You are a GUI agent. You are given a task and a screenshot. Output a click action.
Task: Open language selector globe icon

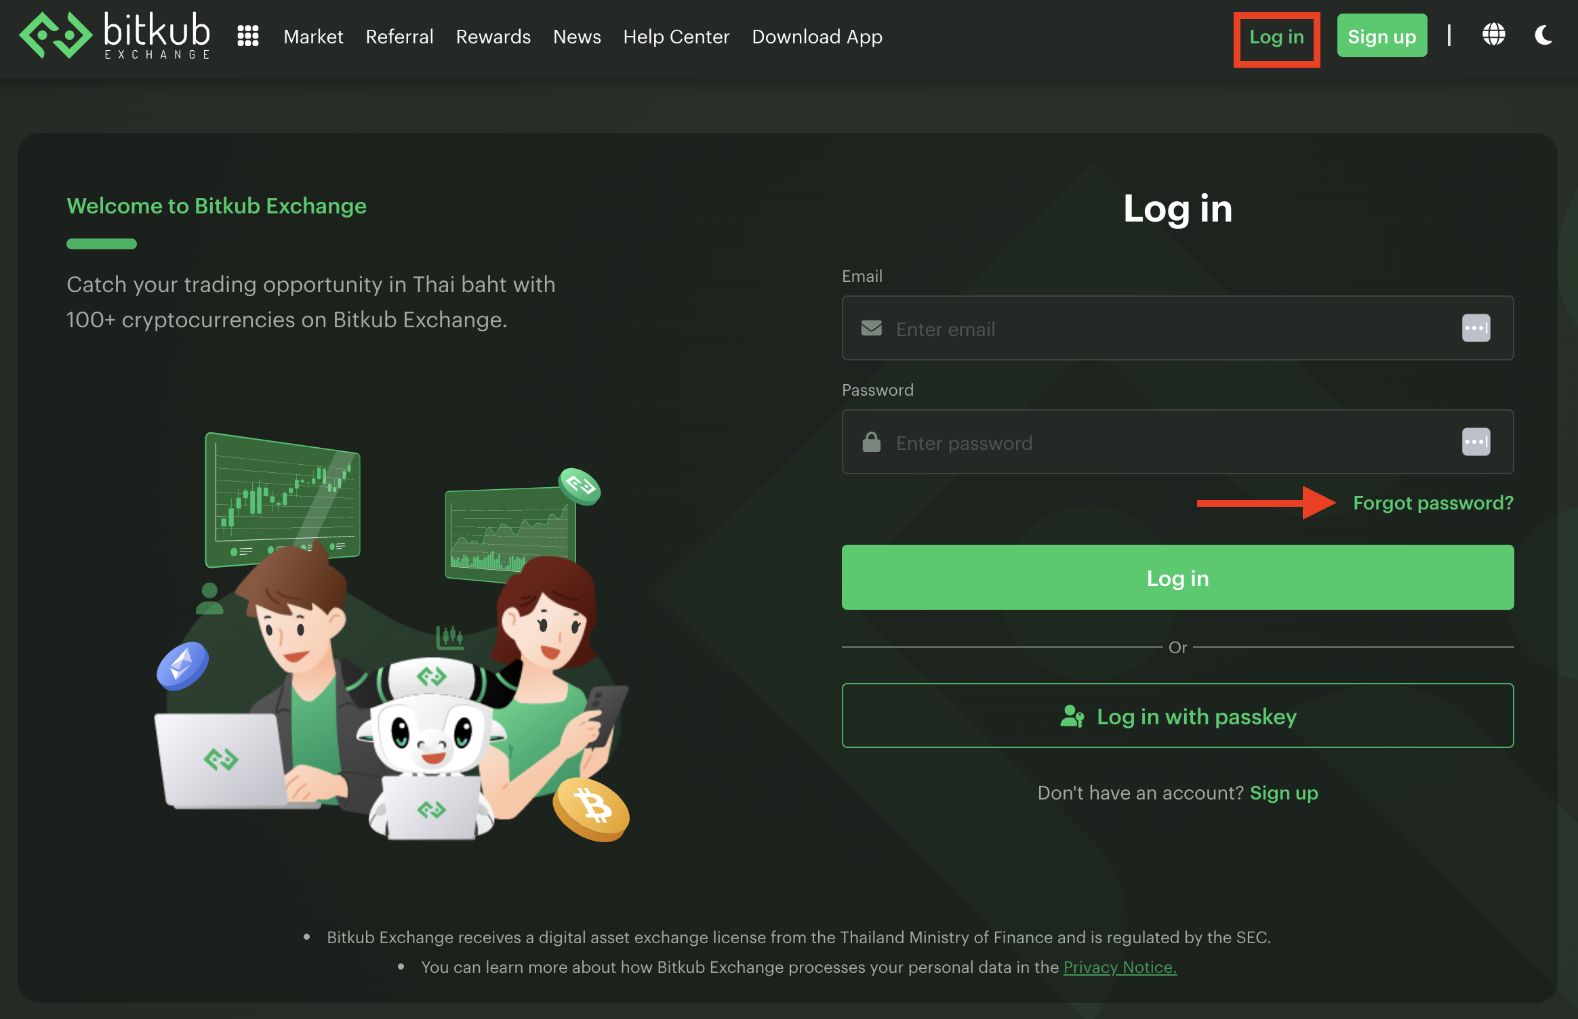point(1493,35)
